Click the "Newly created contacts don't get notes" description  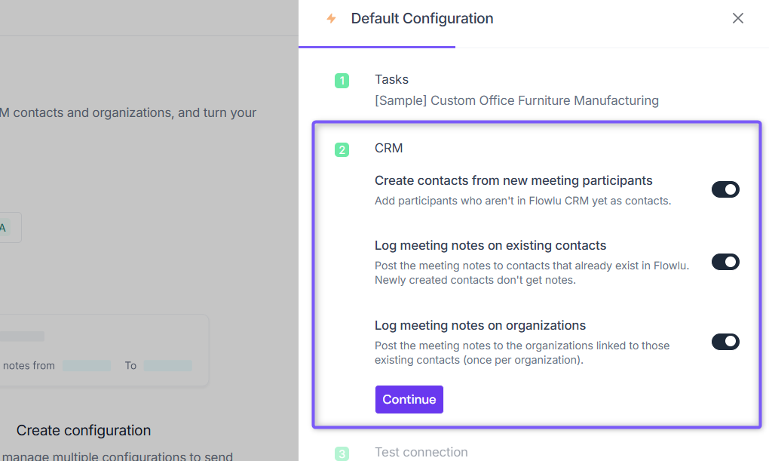pos(475,281)
